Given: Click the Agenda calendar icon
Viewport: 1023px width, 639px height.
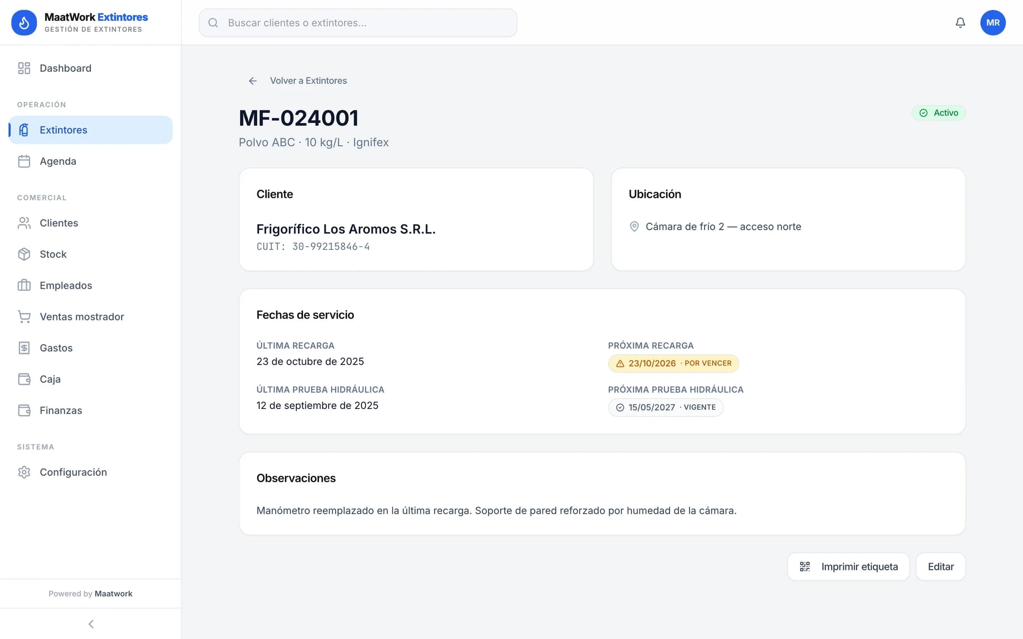Looking at the screenshot, I should click(x=24, y=161).
